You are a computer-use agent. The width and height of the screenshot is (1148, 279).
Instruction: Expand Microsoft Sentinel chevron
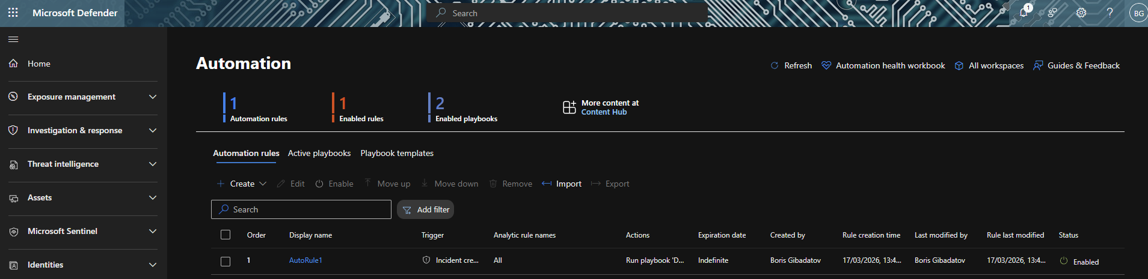(153, 231)
